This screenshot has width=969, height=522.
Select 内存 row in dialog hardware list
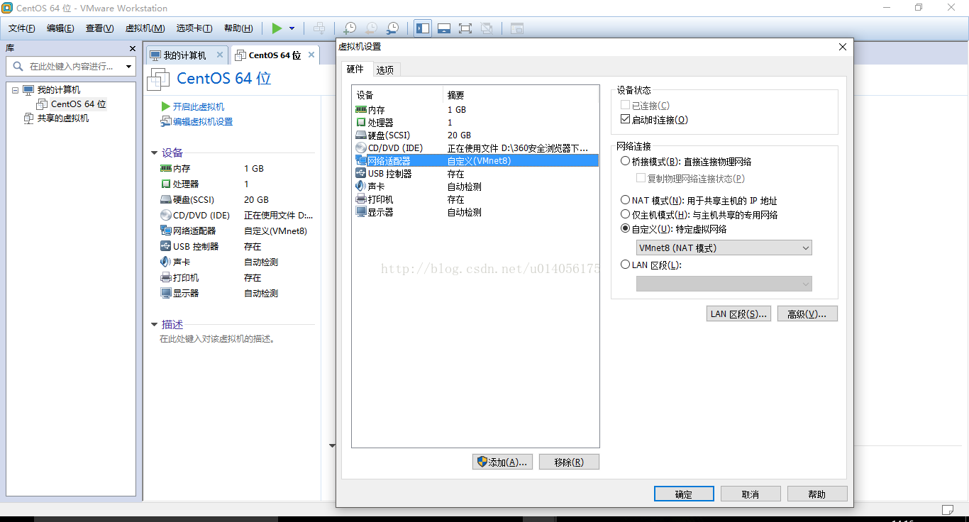tap(475, 110)
